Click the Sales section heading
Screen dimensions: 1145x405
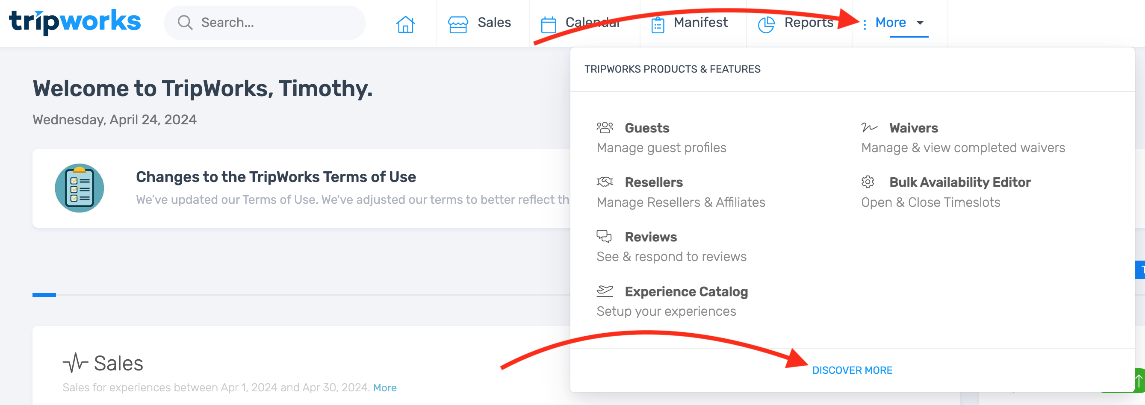[118, 363]
